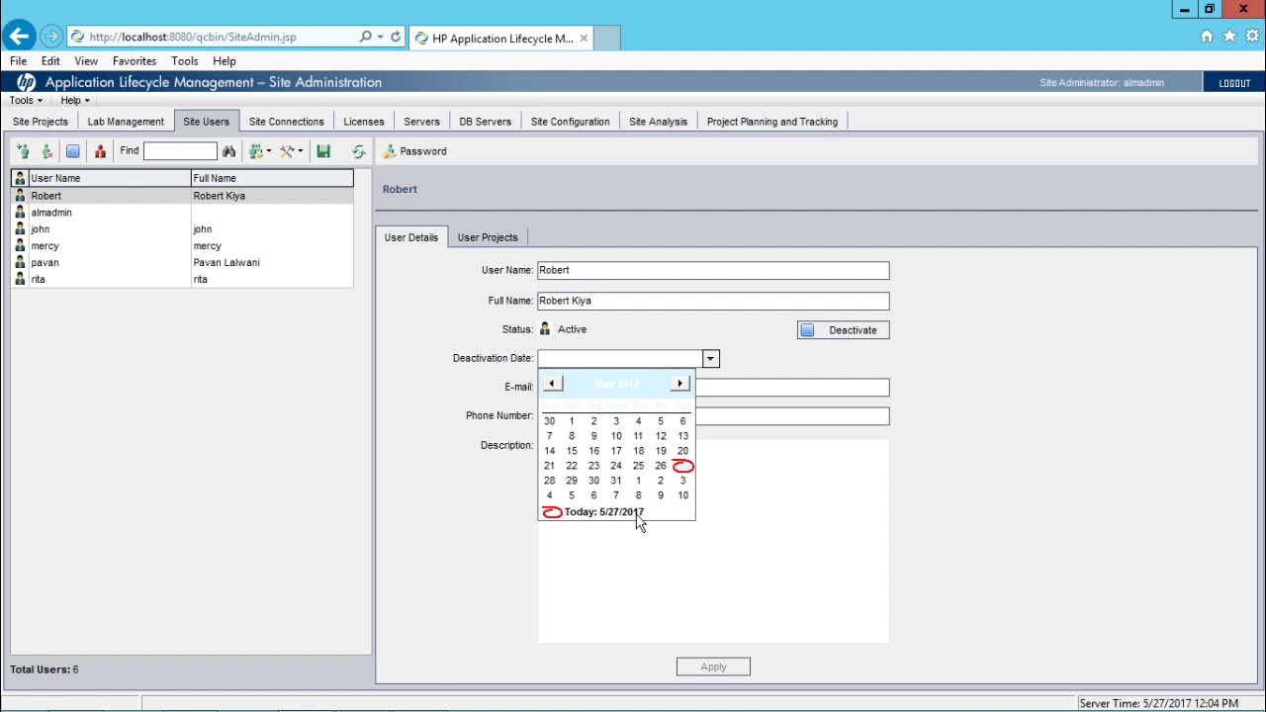Open the Site Configuration tab
Screen dimensions: 1266x712
[570, 122]
